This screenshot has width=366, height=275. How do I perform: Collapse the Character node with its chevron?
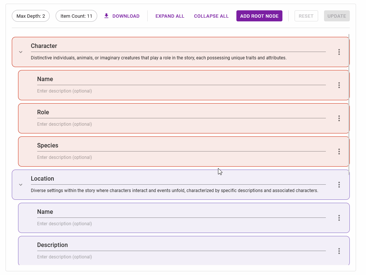coord(21,52)
